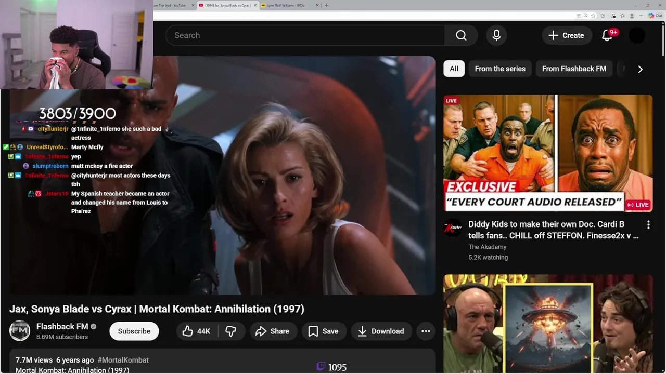Click the Create video button
Viewport: 666px width, 374px height.
[567, 35]
